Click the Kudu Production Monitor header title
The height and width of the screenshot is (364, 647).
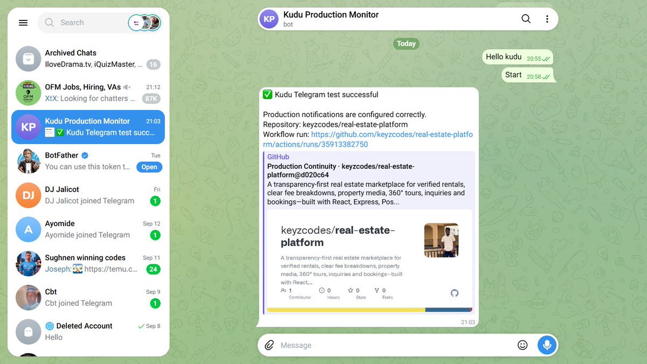coord(331,15)
